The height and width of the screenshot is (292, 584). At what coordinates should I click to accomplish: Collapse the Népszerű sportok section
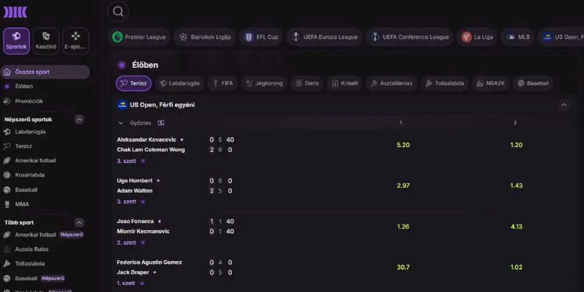pyautogui.click(x=79, y=120)
